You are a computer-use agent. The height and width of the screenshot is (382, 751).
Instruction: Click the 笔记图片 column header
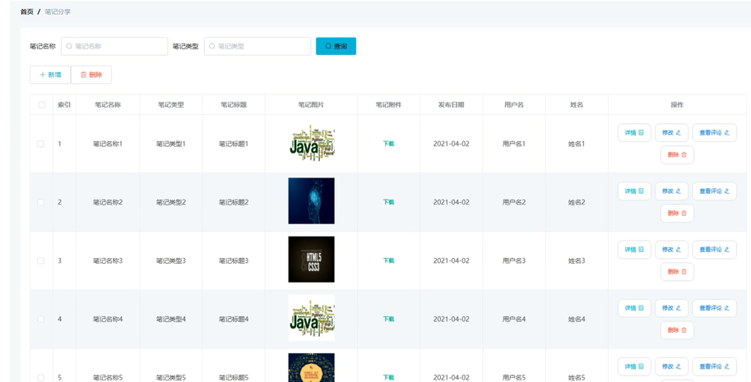pyautogui.click(x=311, y=104)
